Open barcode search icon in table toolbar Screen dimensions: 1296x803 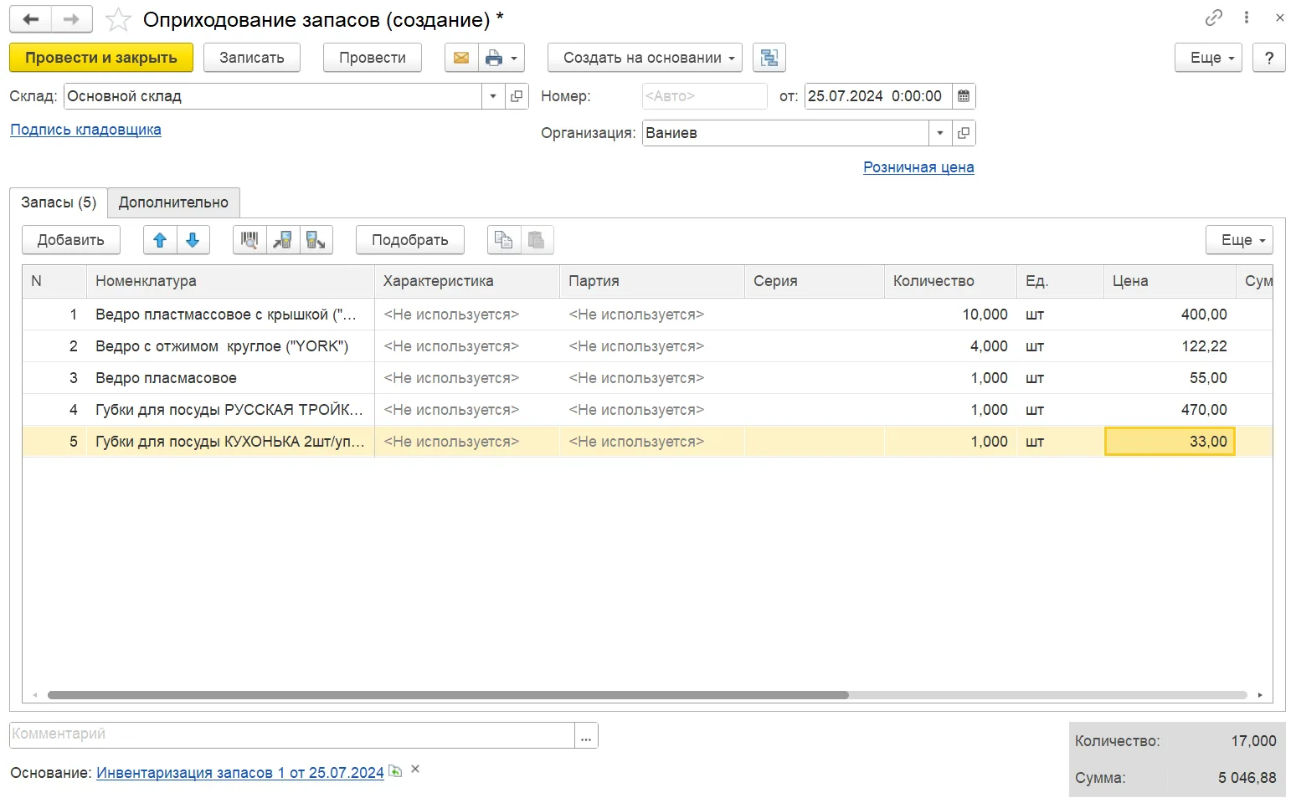pyautogui.click(x=249, y=240)
